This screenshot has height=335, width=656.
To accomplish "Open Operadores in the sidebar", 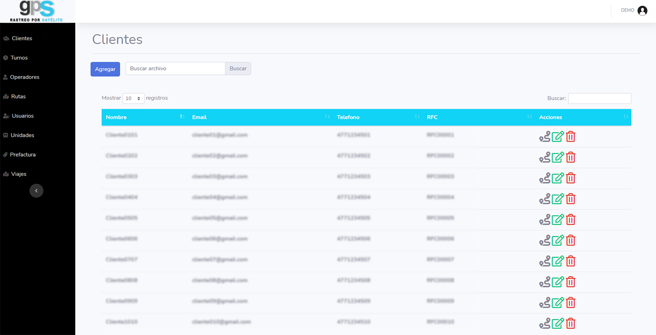I will (x=24, y=77).
